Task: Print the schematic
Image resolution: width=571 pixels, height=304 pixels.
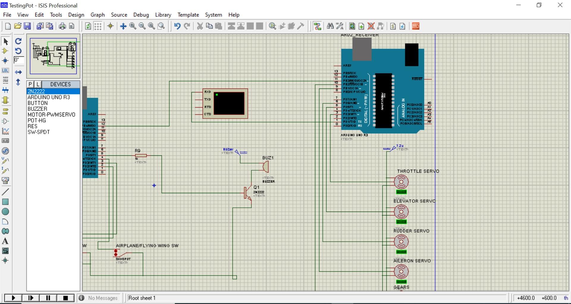Action: click(x=62, y=26)
